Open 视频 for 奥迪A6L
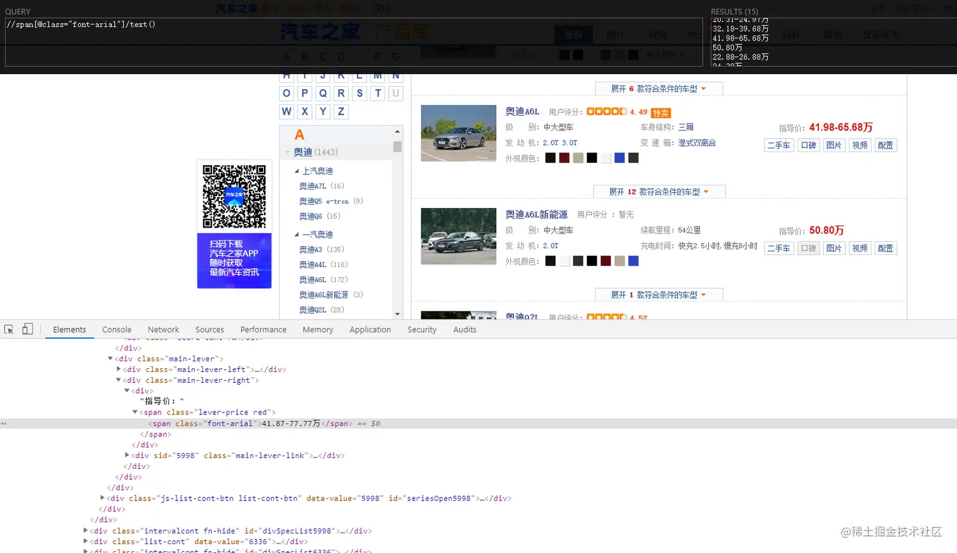Viewport: 957px width, 553px height. [860, 146]
